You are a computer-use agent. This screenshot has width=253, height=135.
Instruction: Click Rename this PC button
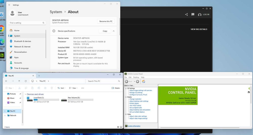click(x=106, y=21)
